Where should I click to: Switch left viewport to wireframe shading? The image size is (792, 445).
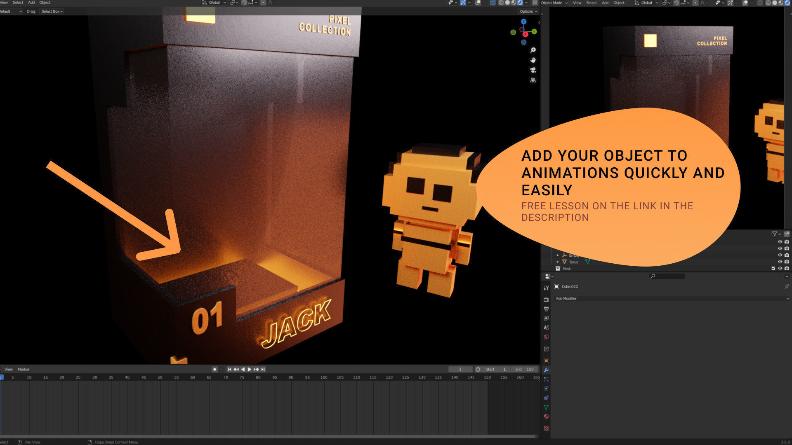[x=501, y=2]
